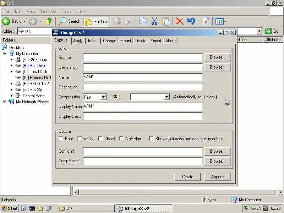Select (C:) Local Disk in tree
This screenshot has height=213, width=284.
pyautogui.click(x=35, y=72)
